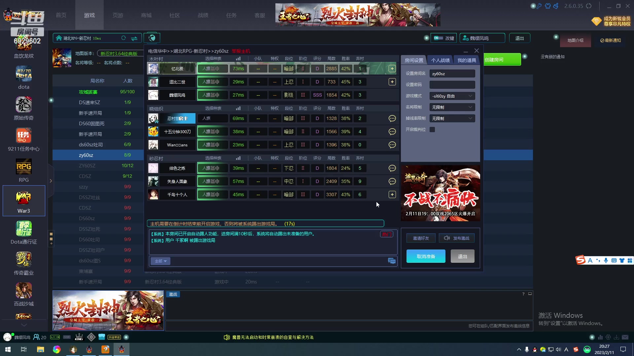Expand the sidebar with the right arrow handle
The width and height of the screenshot is (634, 356).
[51, 181]
